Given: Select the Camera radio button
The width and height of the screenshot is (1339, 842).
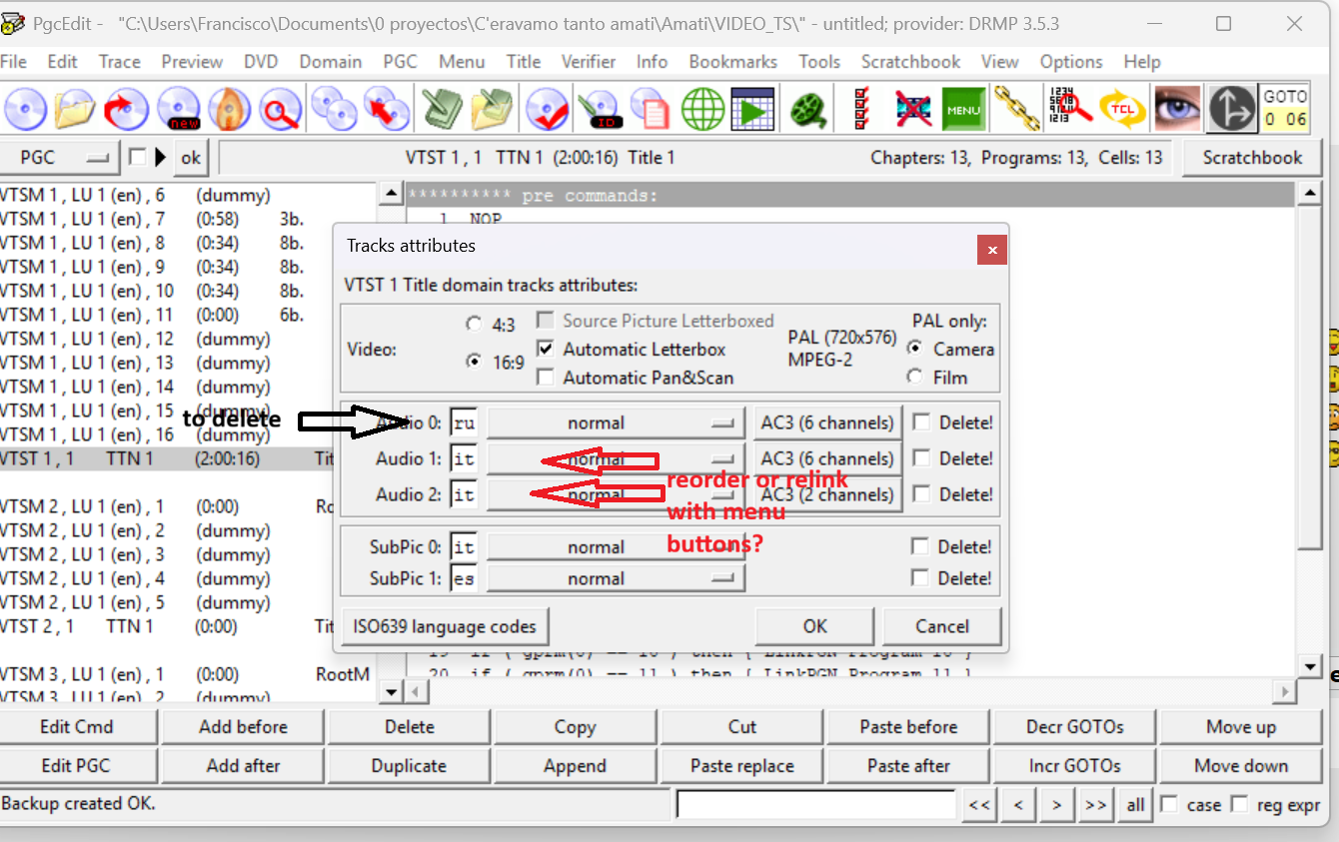Looking at the screenshot, I should [914, 349].
